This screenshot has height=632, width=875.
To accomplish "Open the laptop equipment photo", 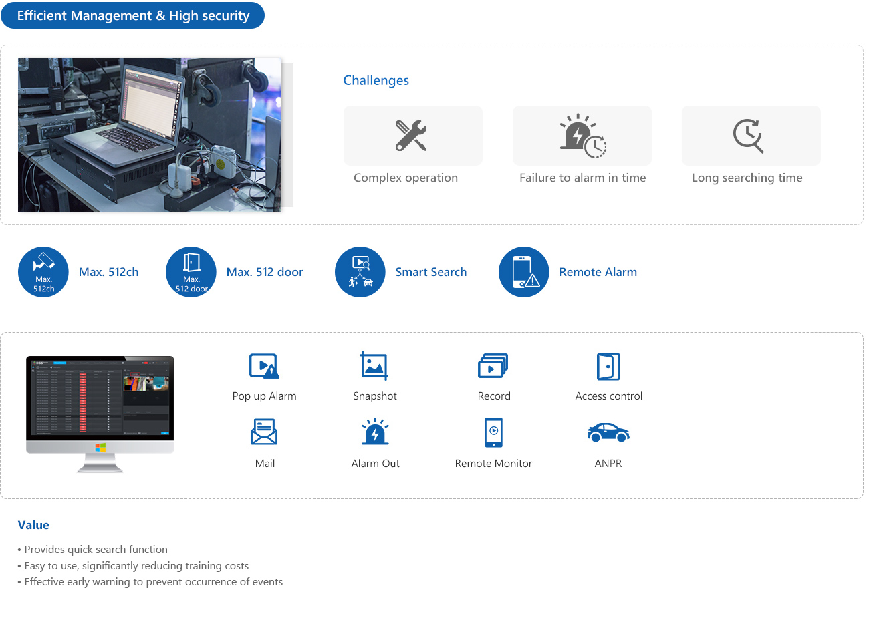I will (149, 135).
